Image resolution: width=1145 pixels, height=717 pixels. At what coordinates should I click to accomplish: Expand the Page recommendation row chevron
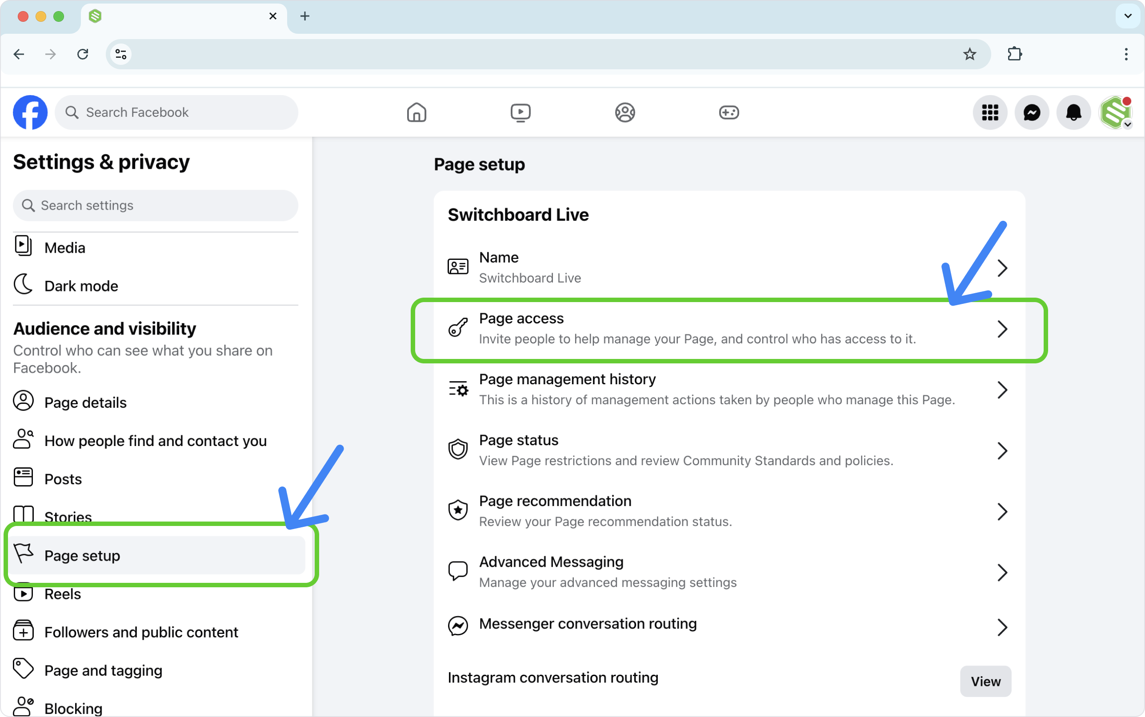pyautogui.click(x=1002, y=512)
